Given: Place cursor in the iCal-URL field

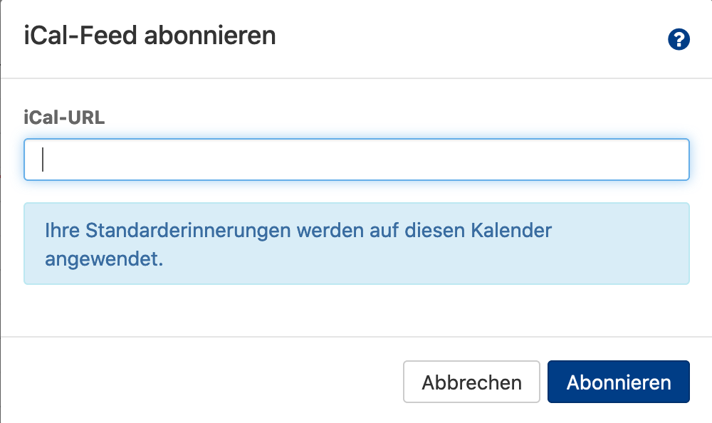Looking at the screenshot, I should coord(356,160).
